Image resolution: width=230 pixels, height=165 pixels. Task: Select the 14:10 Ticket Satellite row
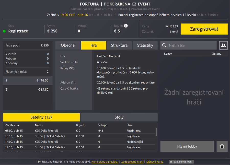(79, 147)
